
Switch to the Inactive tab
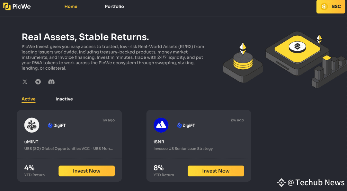coord(64,99)
